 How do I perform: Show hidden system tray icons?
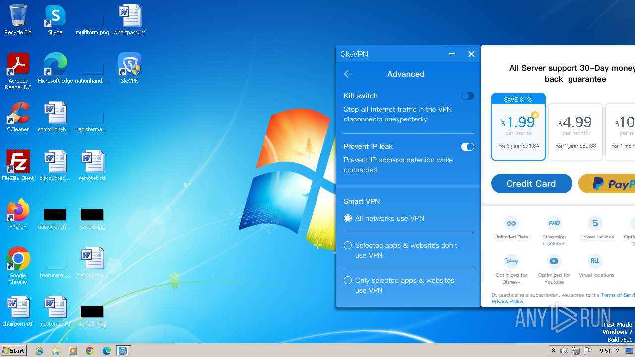tap(553, 351)
